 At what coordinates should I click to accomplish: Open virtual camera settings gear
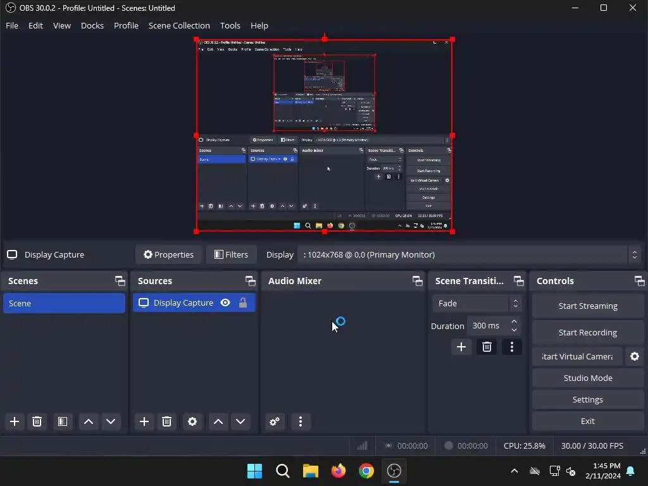point(635,356)
